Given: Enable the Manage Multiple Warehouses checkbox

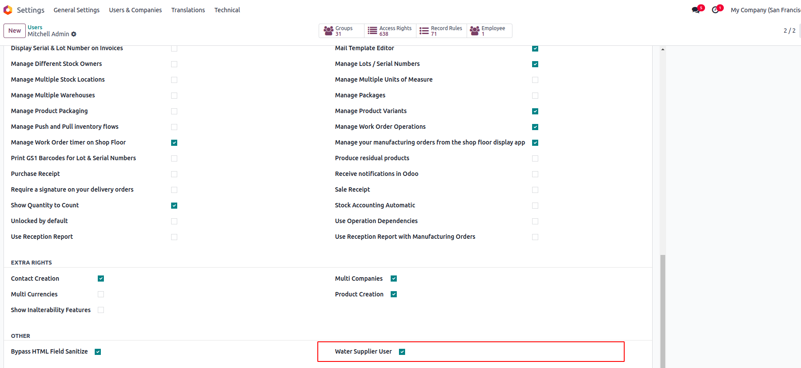Looking at the screenshot, I should tap(174, 96).
